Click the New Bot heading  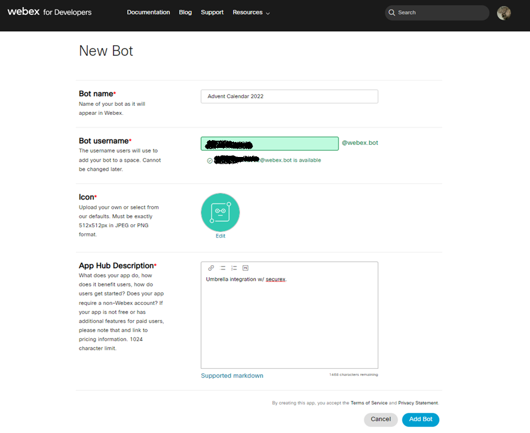[106, 51]
